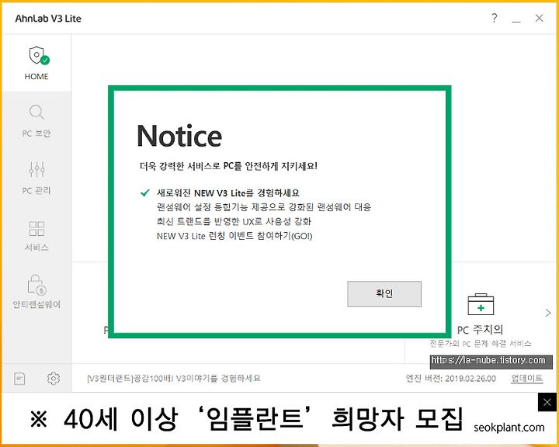Click 새로워진 NEW V3 Lite를 경험하세요 line

[227, 193]
